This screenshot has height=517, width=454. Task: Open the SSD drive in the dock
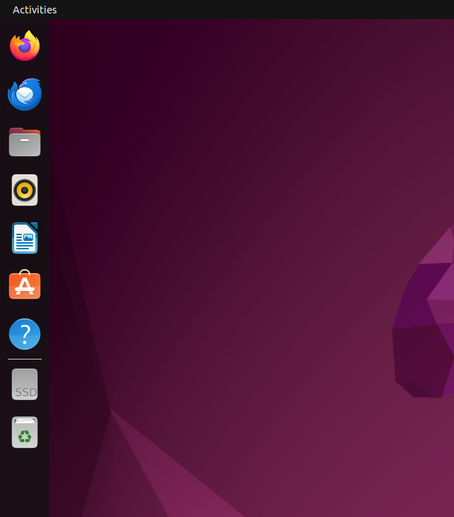point(25,384)
